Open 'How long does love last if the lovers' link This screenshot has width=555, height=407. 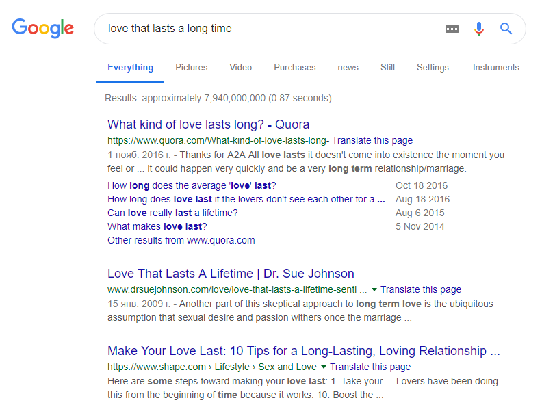(x=246, y=199)
